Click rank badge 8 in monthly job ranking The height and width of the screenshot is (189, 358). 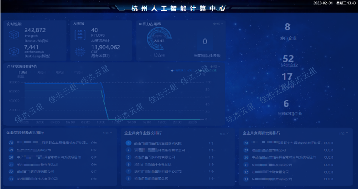coord(129,179)
